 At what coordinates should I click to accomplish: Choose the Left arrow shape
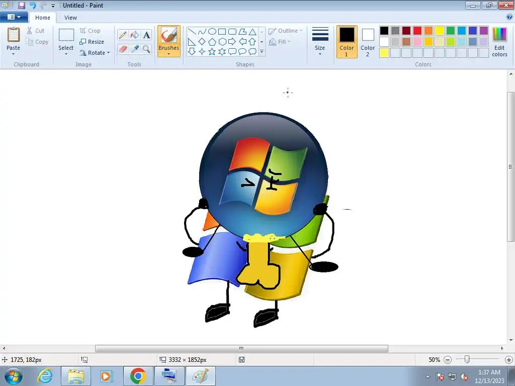coord(242,42)
